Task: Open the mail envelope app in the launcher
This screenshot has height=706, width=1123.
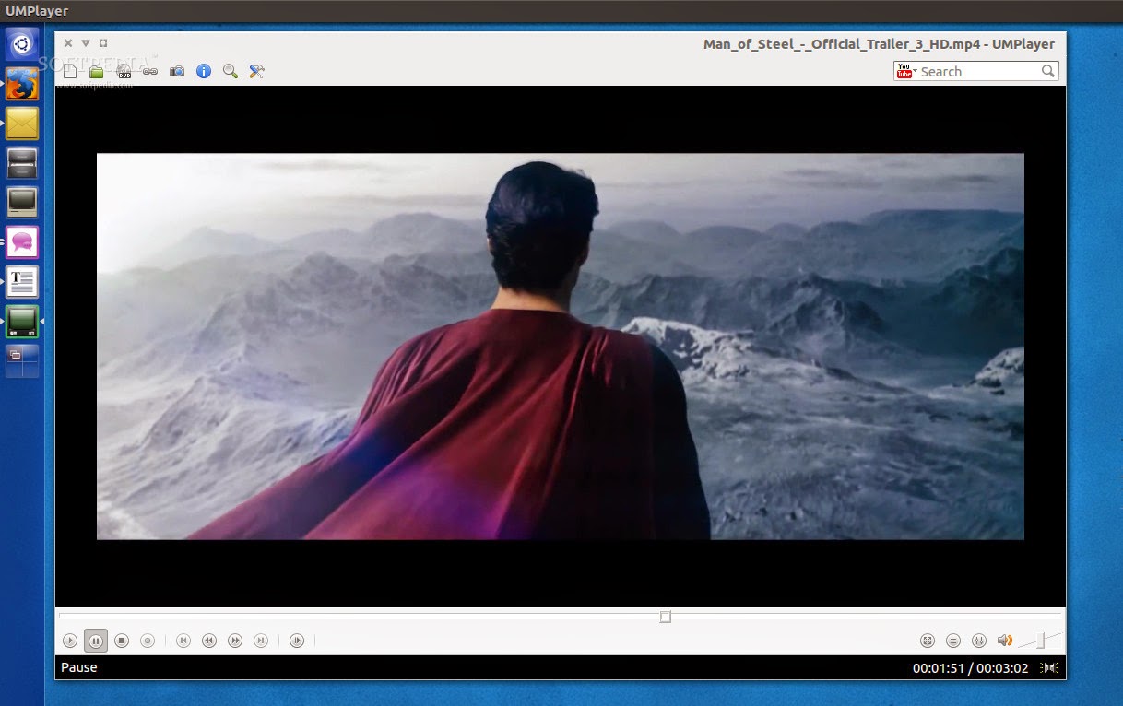Action: pyautogui.click(x=22, y=123)
